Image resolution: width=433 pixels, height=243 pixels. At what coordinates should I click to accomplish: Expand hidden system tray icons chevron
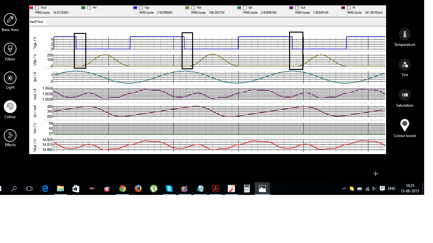(344, 189)
